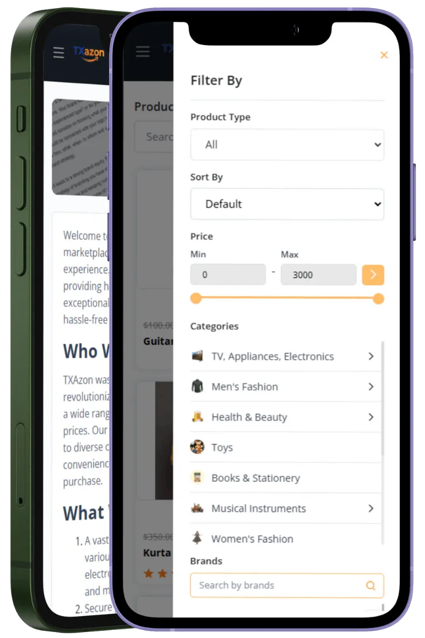Open hamburger menu on green phone
Viewport: 425px width, 638px height.
tap(59, 53)
